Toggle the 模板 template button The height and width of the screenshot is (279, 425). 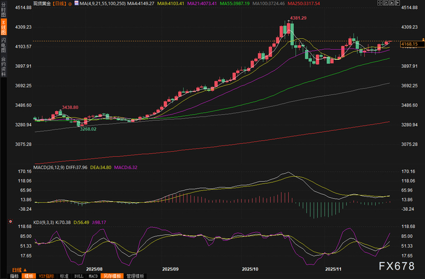point(29,276)
